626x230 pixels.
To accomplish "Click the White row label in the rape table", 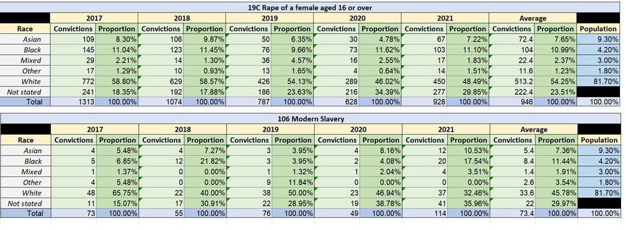I will pyautogui.click(x=25, y=81).
